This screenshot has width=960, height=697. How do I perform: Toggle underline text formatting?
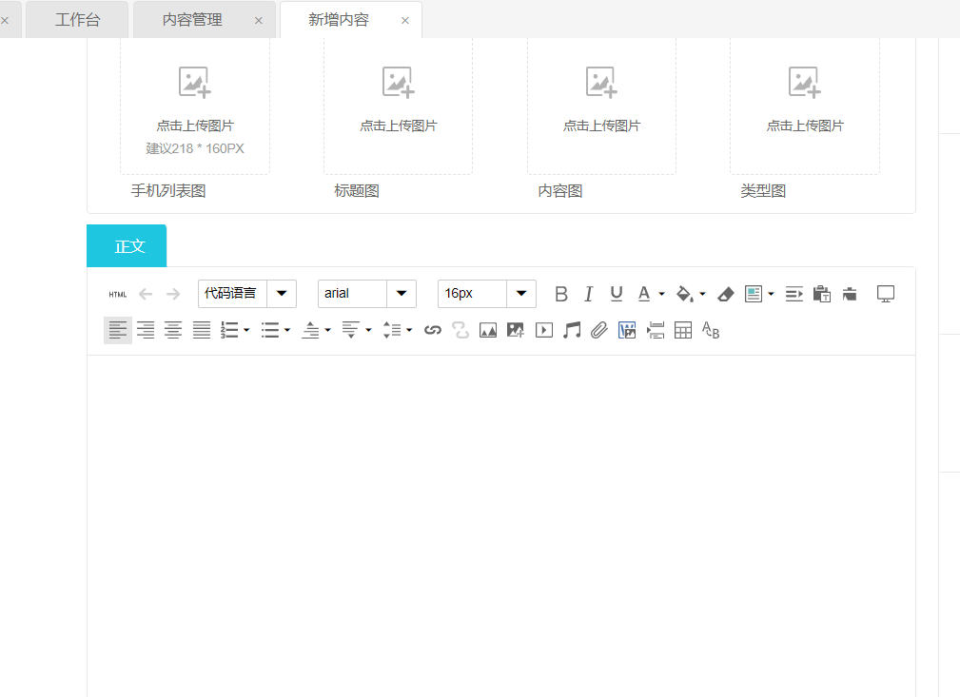616,295
